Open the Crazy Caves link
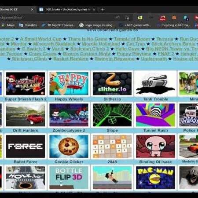Viewport: 198px width, 198px height. [x=43, y=54]
